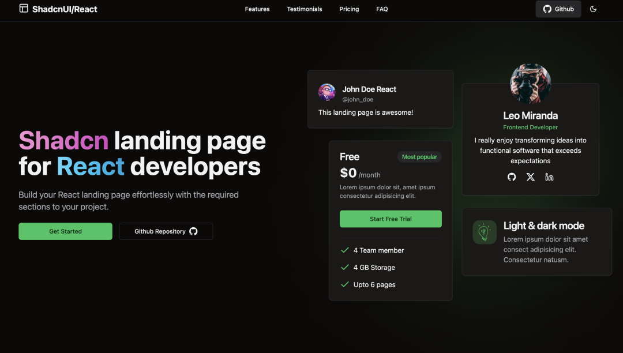This screenshot has width=623, height=353.
Task: Click the green Get Started button
Action: [x=66, y=231]
